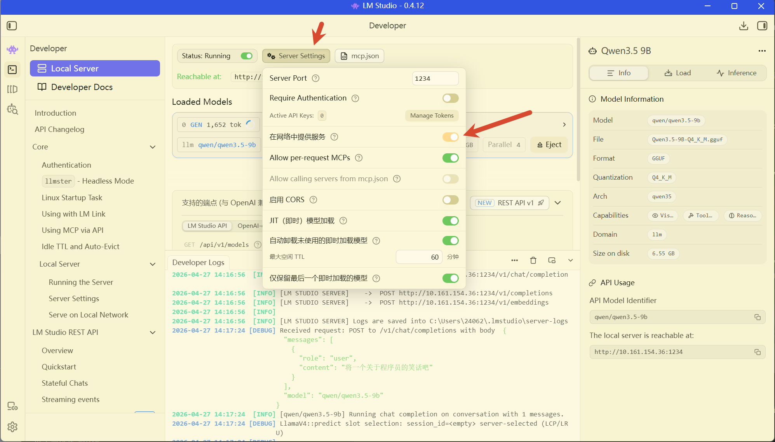Viewport: 775px width, 442px height.
Task: Copy the API Model Identifier qwen/qwen3.5-9b
Action: point(758,317)
